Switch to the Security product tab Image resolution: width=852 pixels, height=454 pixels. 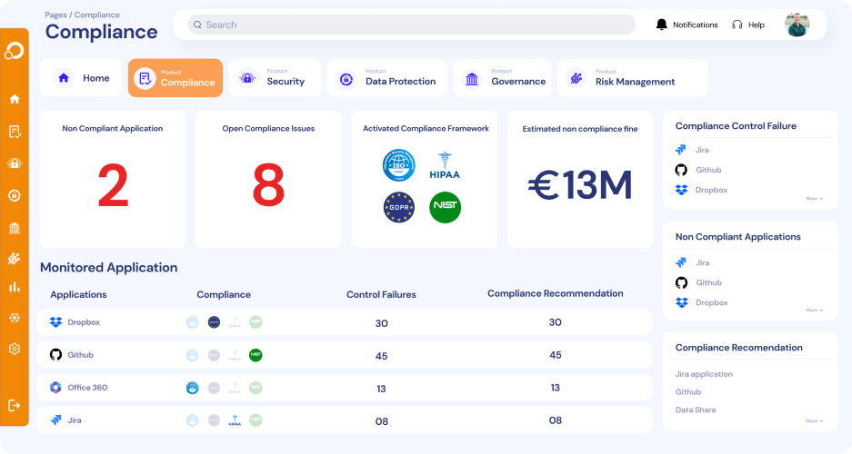275,78
